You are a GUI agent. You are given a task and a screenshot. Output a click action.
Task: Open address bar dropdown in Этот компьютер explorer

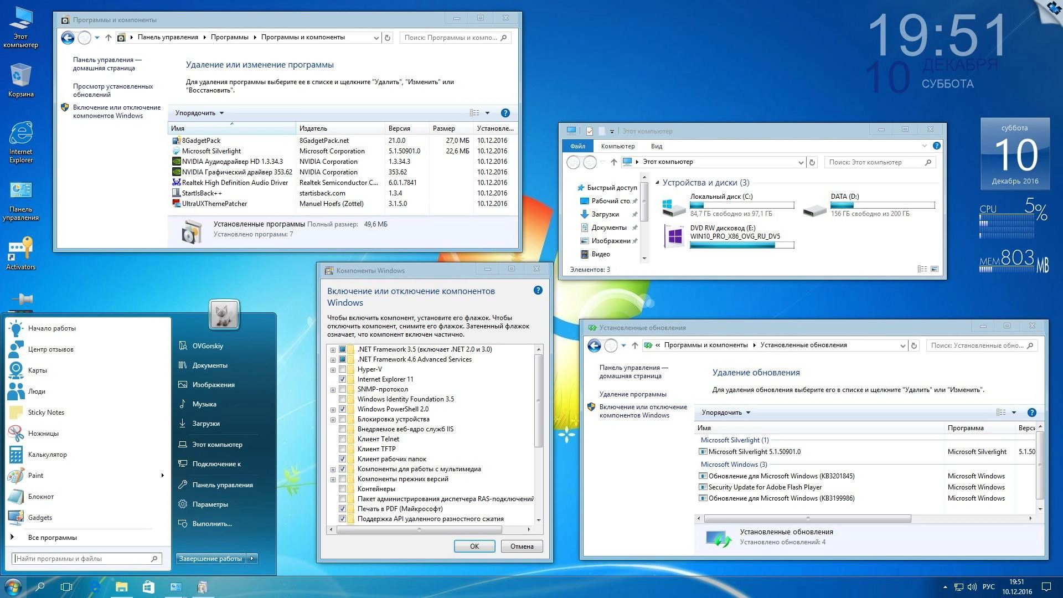[x=801, y=162]
